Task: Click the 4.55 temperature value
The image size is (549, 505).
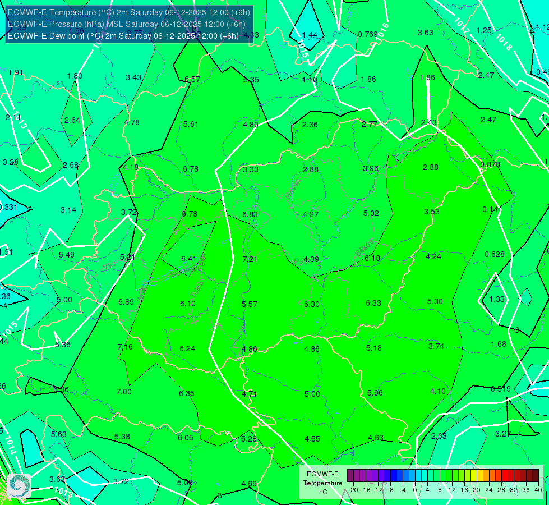Action: [312, 439]
